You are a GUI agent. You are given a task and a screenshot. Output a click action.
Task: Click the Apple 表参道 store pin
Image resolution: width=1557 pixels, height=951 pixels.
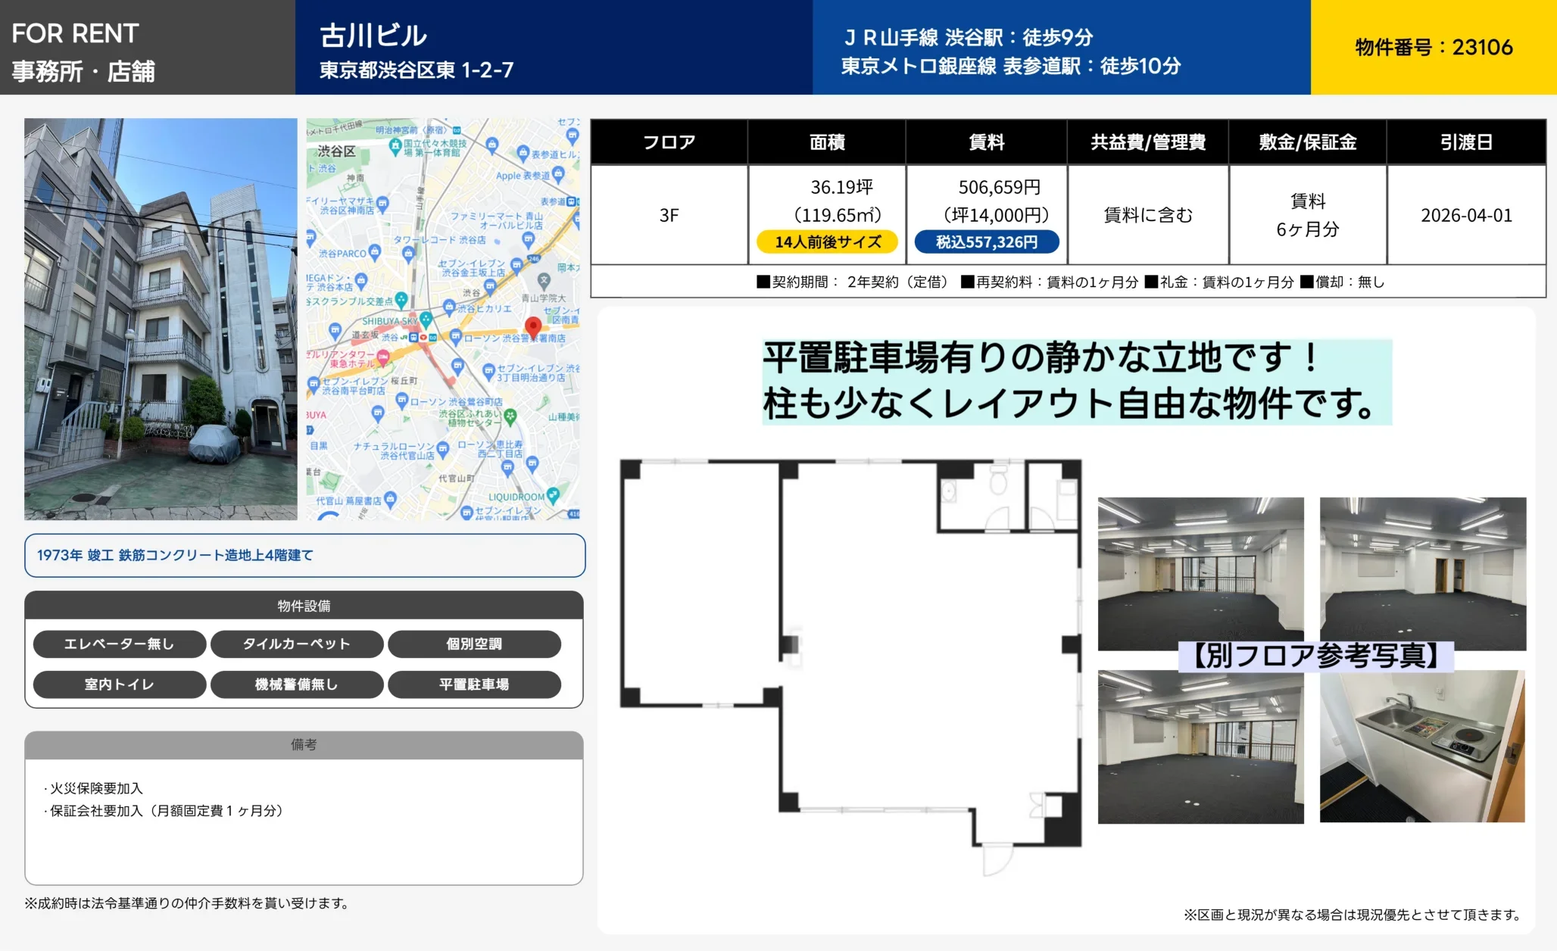point(559,174)
